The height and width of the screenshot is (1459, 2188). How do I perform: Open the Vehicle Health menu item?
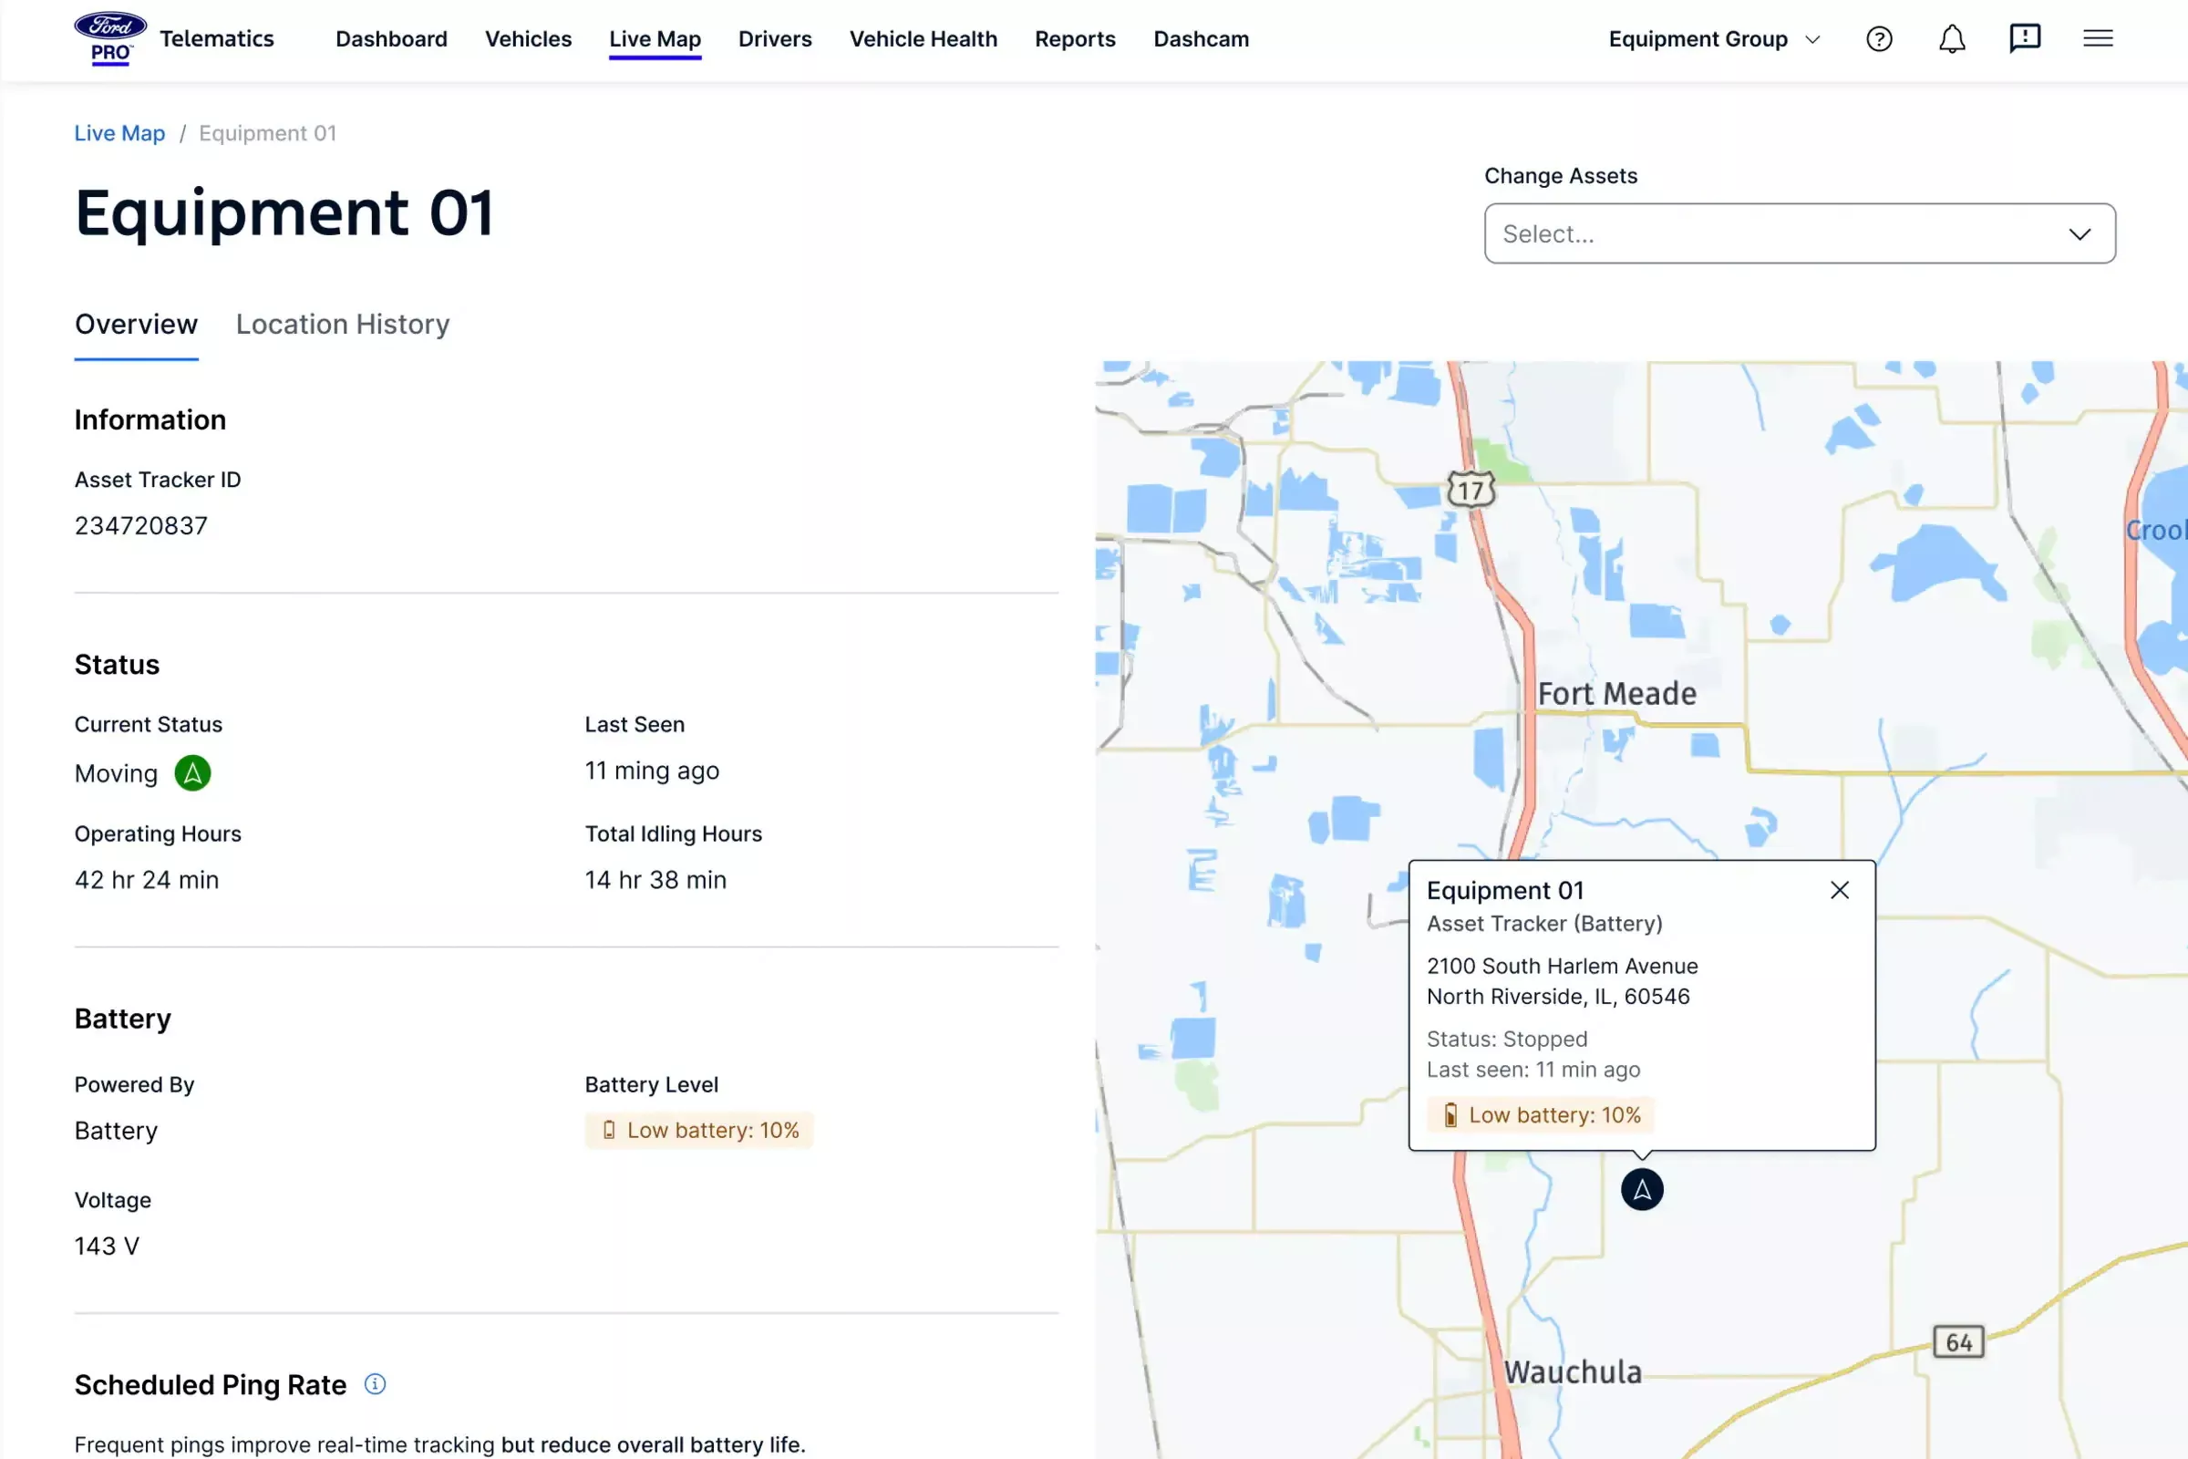[x=923, y=39]
